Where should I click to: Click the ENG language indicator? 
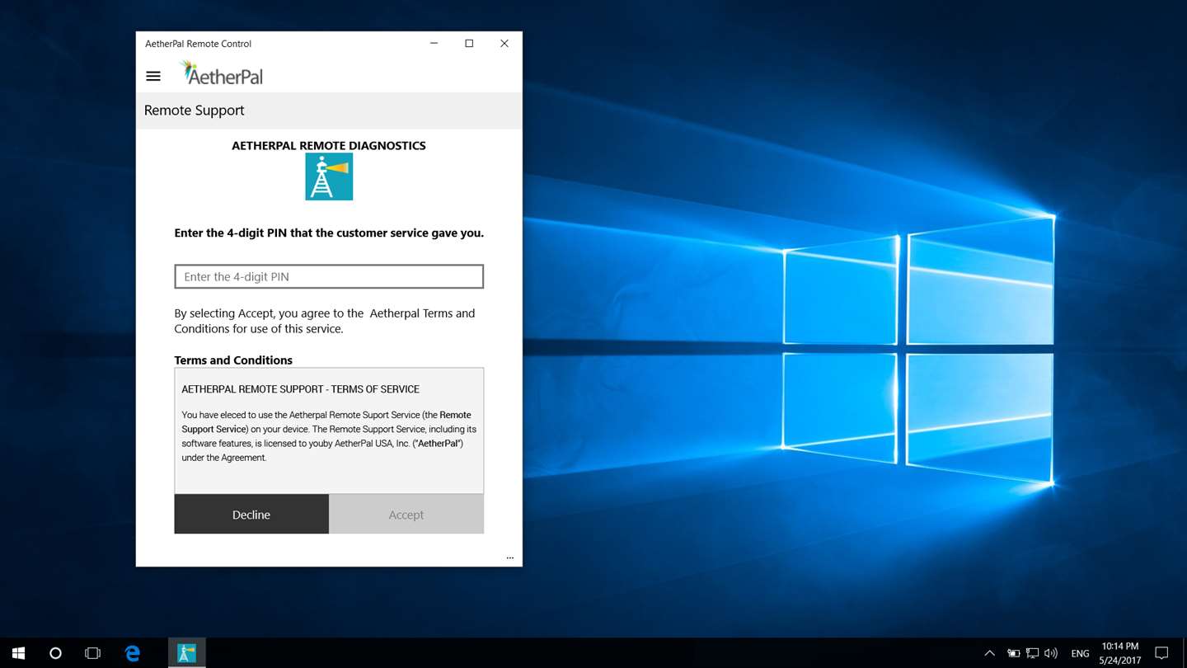(x=1080, y=653)
